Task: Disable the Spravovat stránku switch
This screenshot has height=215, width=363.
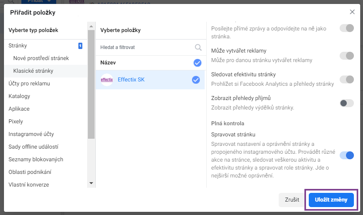Action: (x=346, y=155)
